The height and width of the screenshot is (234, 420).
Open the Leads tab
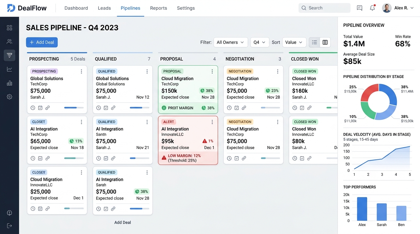point(104,8)
